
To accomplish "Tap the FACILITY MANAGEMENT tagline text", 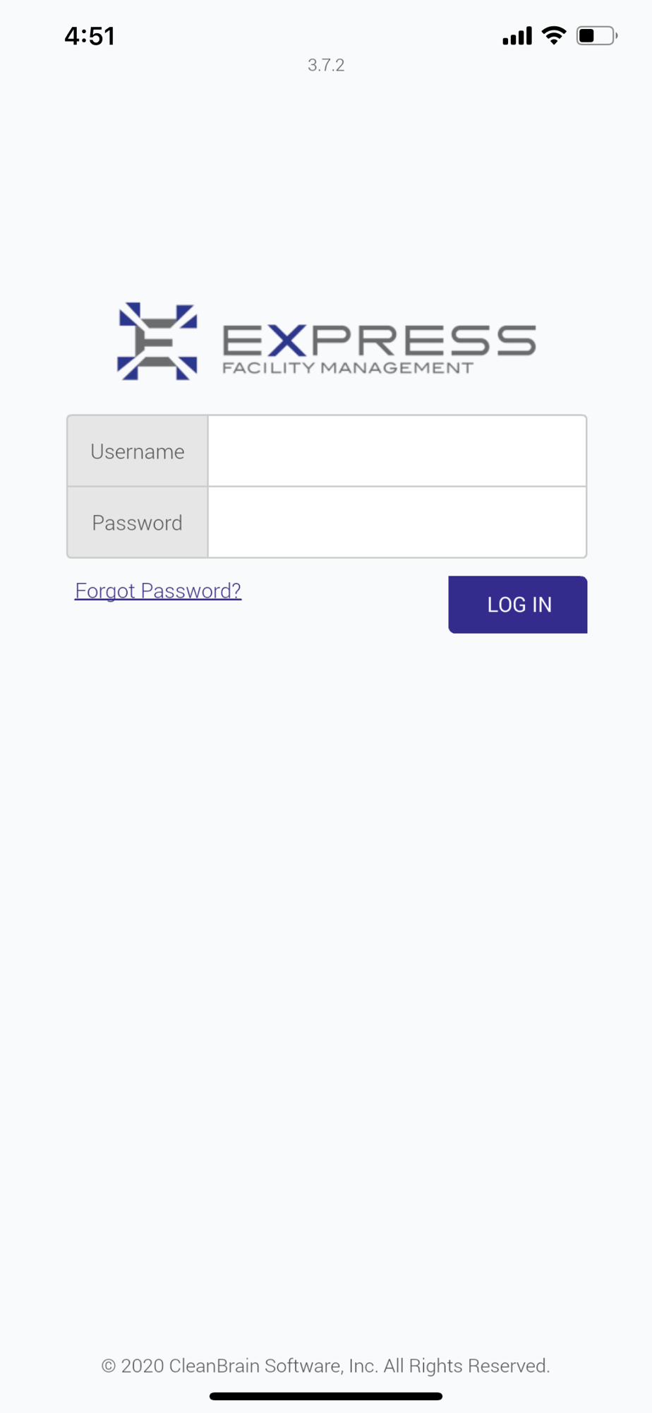I will (x=348, y=367).
